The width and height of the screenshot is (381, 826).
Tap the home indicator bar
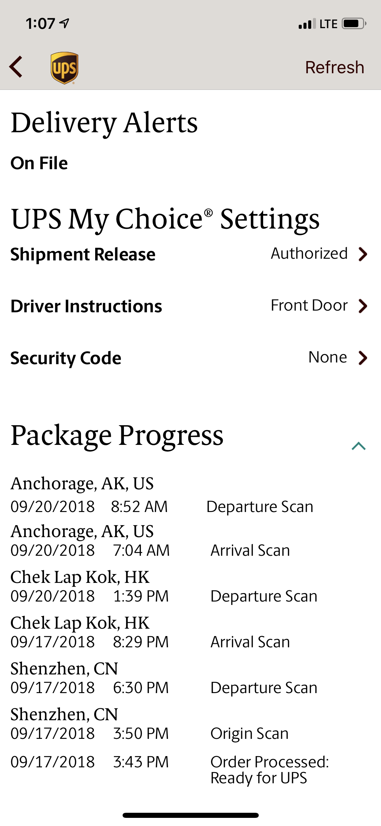[x=190, y=815]
